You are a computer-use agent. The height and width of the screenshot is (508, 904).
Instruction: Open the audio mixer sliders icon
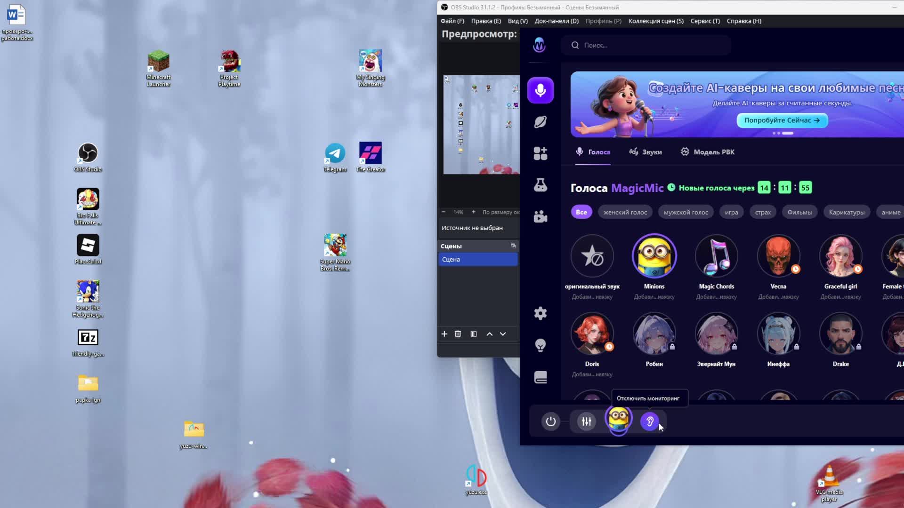pos(586,421)
